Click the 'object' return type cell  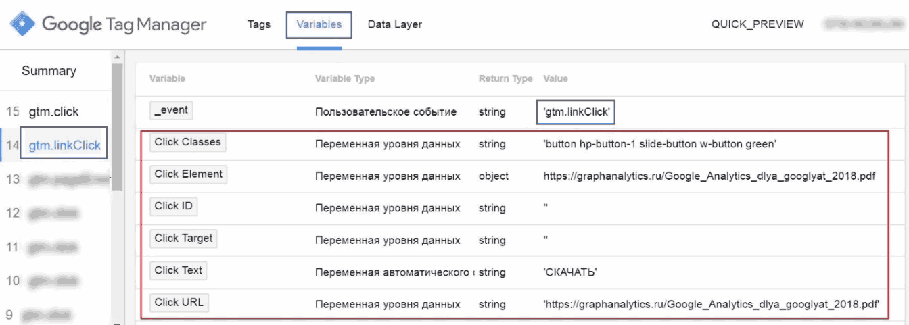pyautogui.click(x=494, y=176)
